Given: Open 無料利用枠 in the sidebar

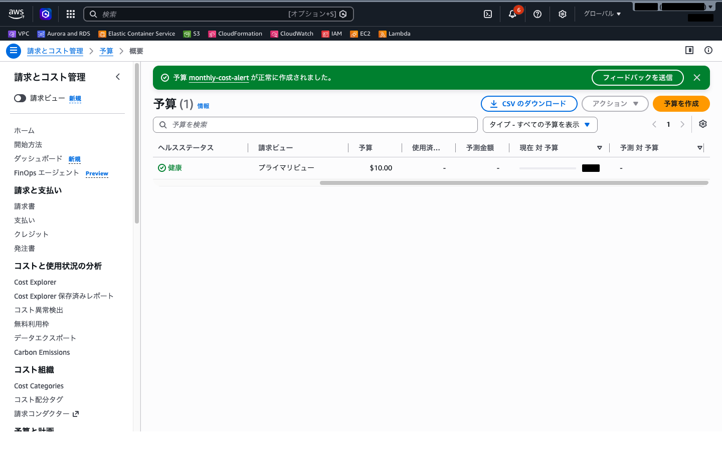Looking at the screenshot, I should point(32,324).
